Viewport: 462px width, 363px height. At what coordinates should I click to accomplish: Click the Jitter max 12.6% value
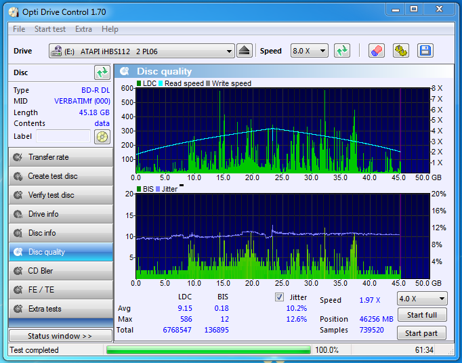(297, 319)
